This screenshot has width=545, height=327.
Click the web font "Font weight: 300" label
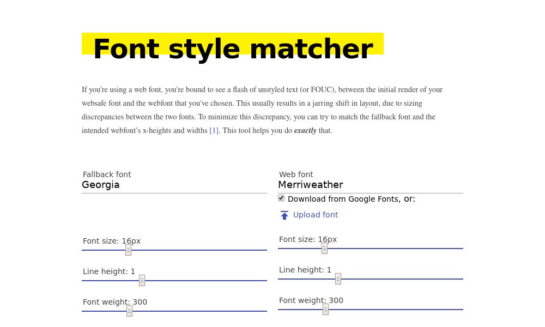(311, 300)
